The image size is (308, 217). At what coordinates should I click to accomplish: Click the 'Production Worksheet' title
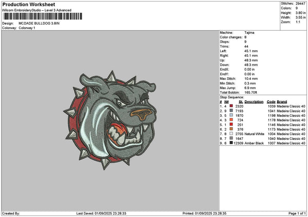[x=29, y=5]
